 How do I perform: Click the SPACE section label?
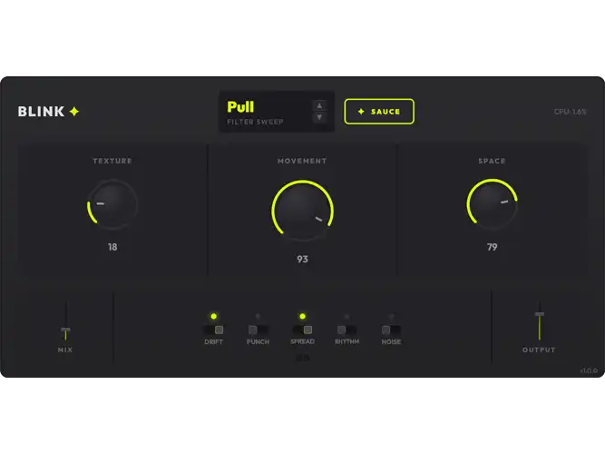pos(492,161)
